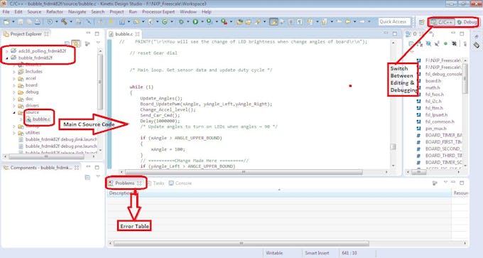Open the Project Explorer view menu chevron
The height and width of the screenshot is (258, 483).
click(x=98, y=43)
